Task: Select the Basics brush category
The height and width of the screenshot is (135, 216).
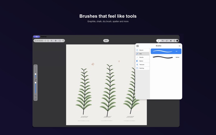Action: tap(143, 61)
